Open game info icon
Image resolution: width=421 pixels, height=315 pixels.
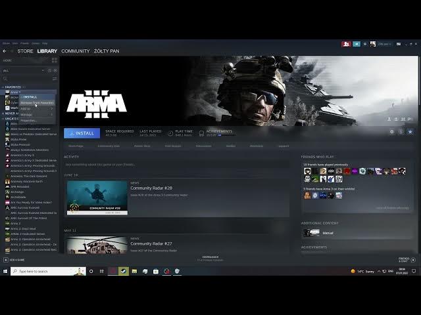click(x=401, y=132)
